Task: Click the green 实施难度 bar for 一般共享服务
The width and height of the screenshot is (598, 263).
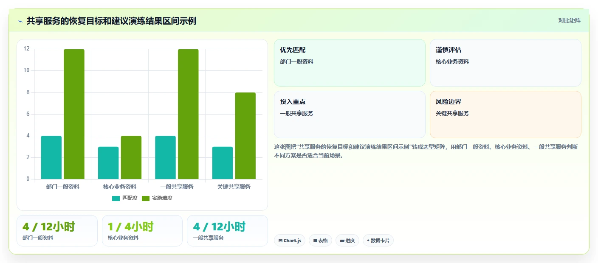Action: (188, 114)
